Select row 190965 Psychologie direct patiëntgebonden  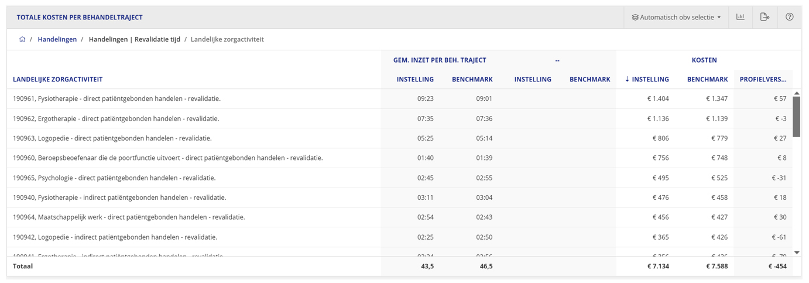coord(400,178)
